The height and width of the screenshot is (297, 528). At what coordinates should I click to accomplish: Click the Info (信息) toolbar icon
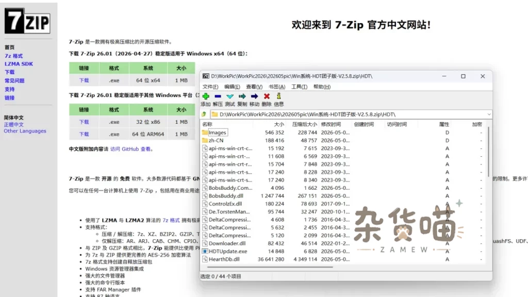coord(279,96)
